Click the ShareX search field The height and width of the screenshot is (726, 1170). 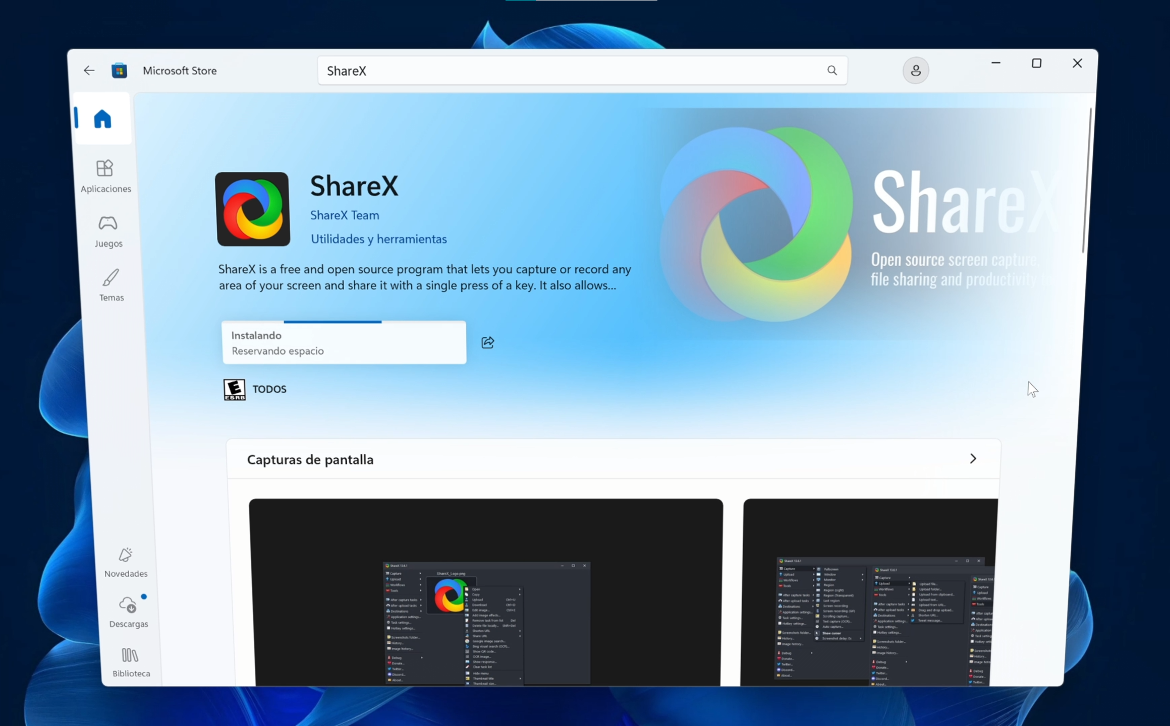(582, 71)
